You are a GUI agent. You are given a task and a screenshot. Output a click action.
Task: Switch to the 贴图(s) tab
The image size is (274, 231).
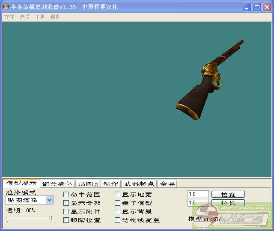[87, 184]
